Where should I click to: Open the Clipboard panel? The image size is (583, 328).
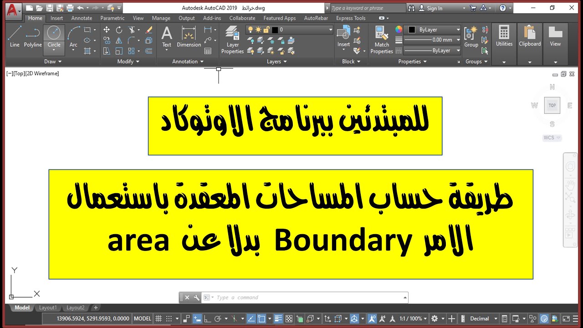tap(530, 44)
